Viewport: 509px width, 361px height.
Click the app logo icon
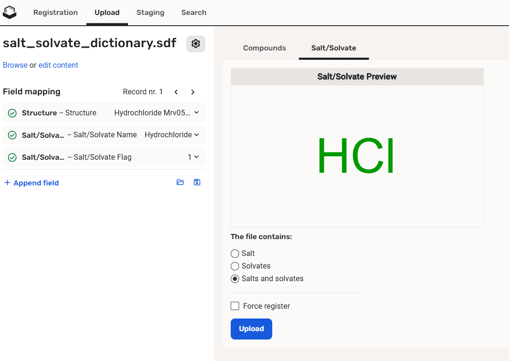pos(9,13)
